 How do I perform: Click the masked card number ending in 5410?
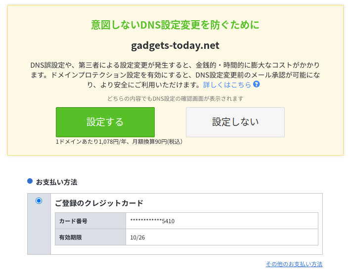[x=152, y=221]
